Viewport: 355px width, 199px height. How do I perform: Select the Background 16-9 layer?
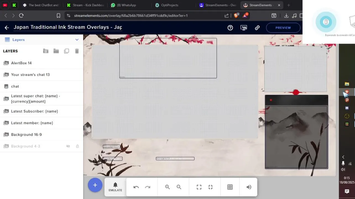pyautogui.click(x=41, y=135)
